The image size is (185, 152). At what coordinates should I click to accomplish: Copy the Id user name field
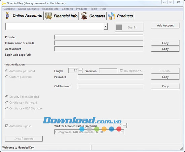click(165, 43)
